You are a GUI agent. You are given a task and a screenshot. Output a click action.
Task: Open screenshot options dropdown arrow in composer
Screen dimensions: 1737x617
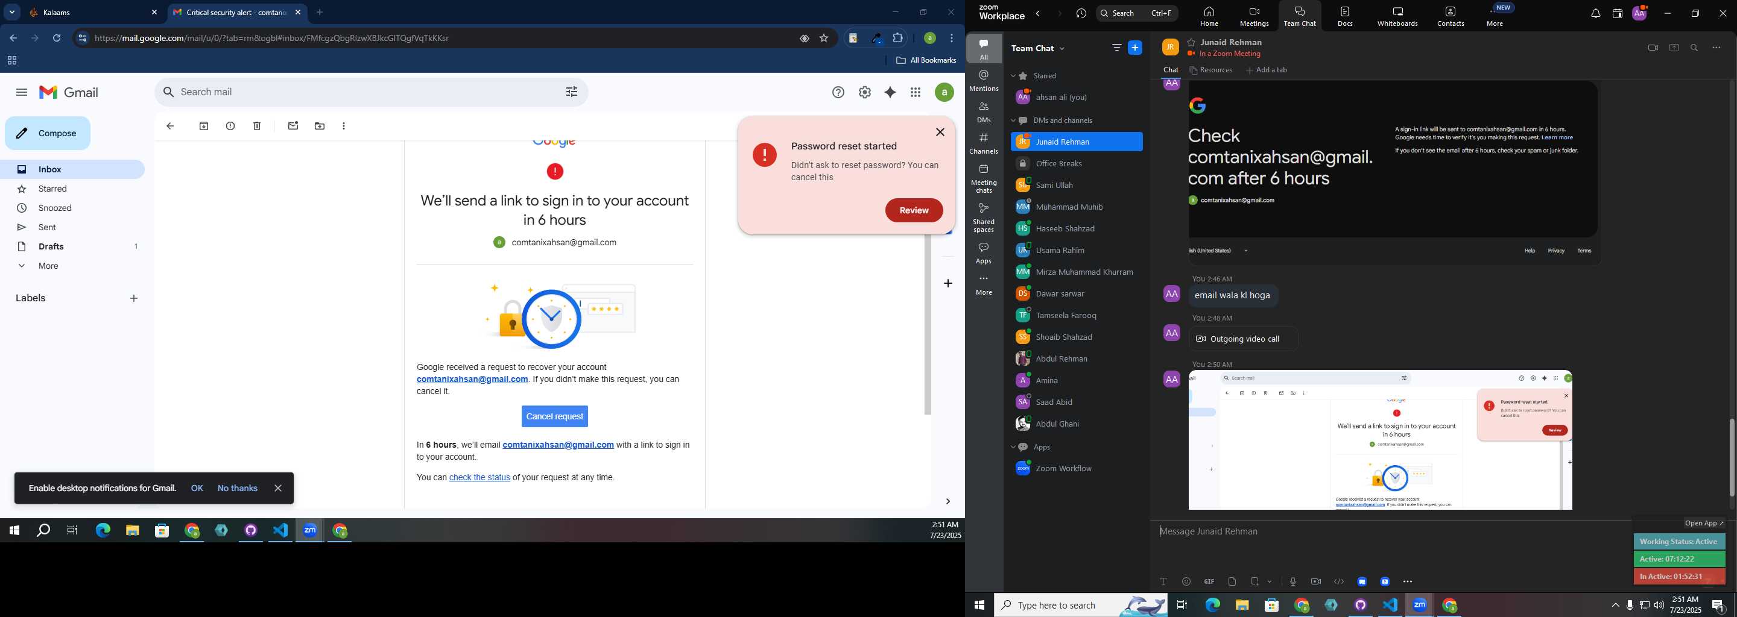pyautogui.click(x=1270, y=582)
